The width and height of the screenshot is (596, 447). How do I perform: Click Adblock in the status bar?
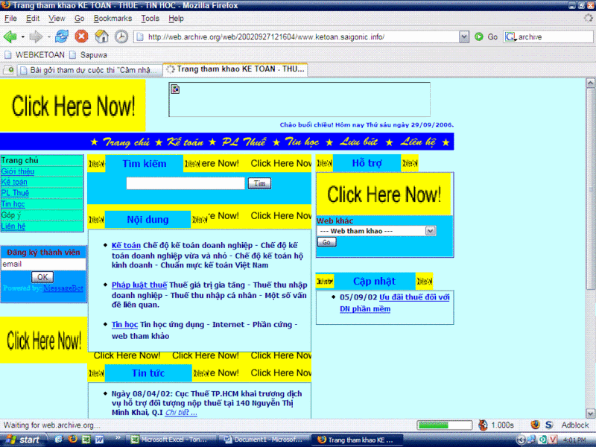(574, 425)
